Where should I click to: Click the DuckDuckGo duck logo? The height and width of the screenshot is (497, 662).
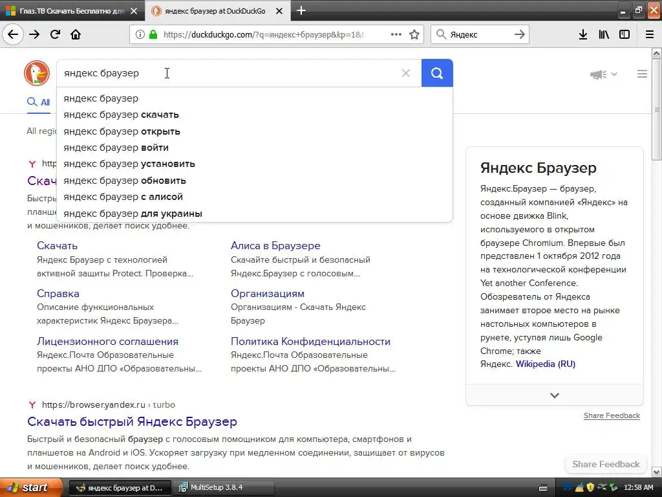(37, 73)
